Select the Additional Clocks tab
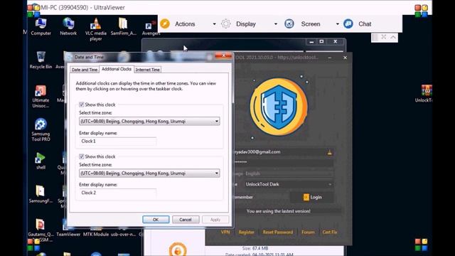This screenshot has width=455, height=256. pos(117,69)
